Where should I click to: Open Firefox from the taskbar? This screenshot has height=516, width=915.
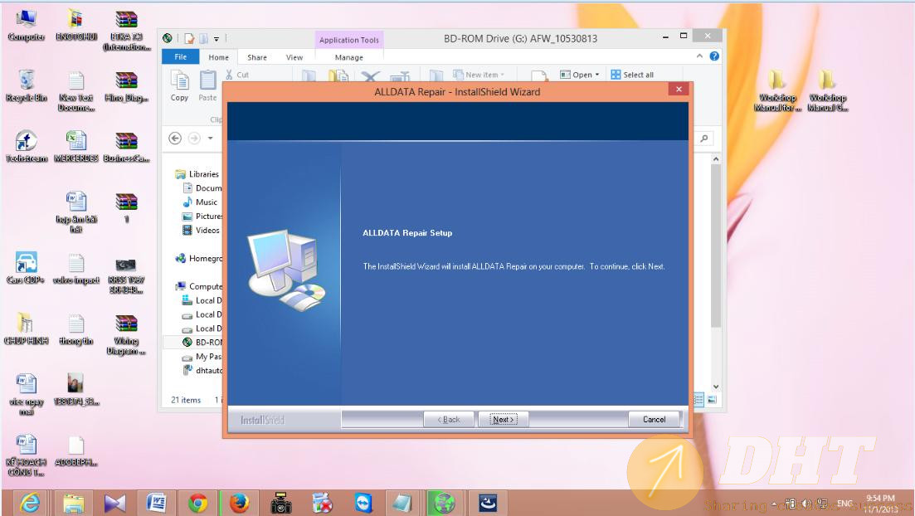[239, 503]
